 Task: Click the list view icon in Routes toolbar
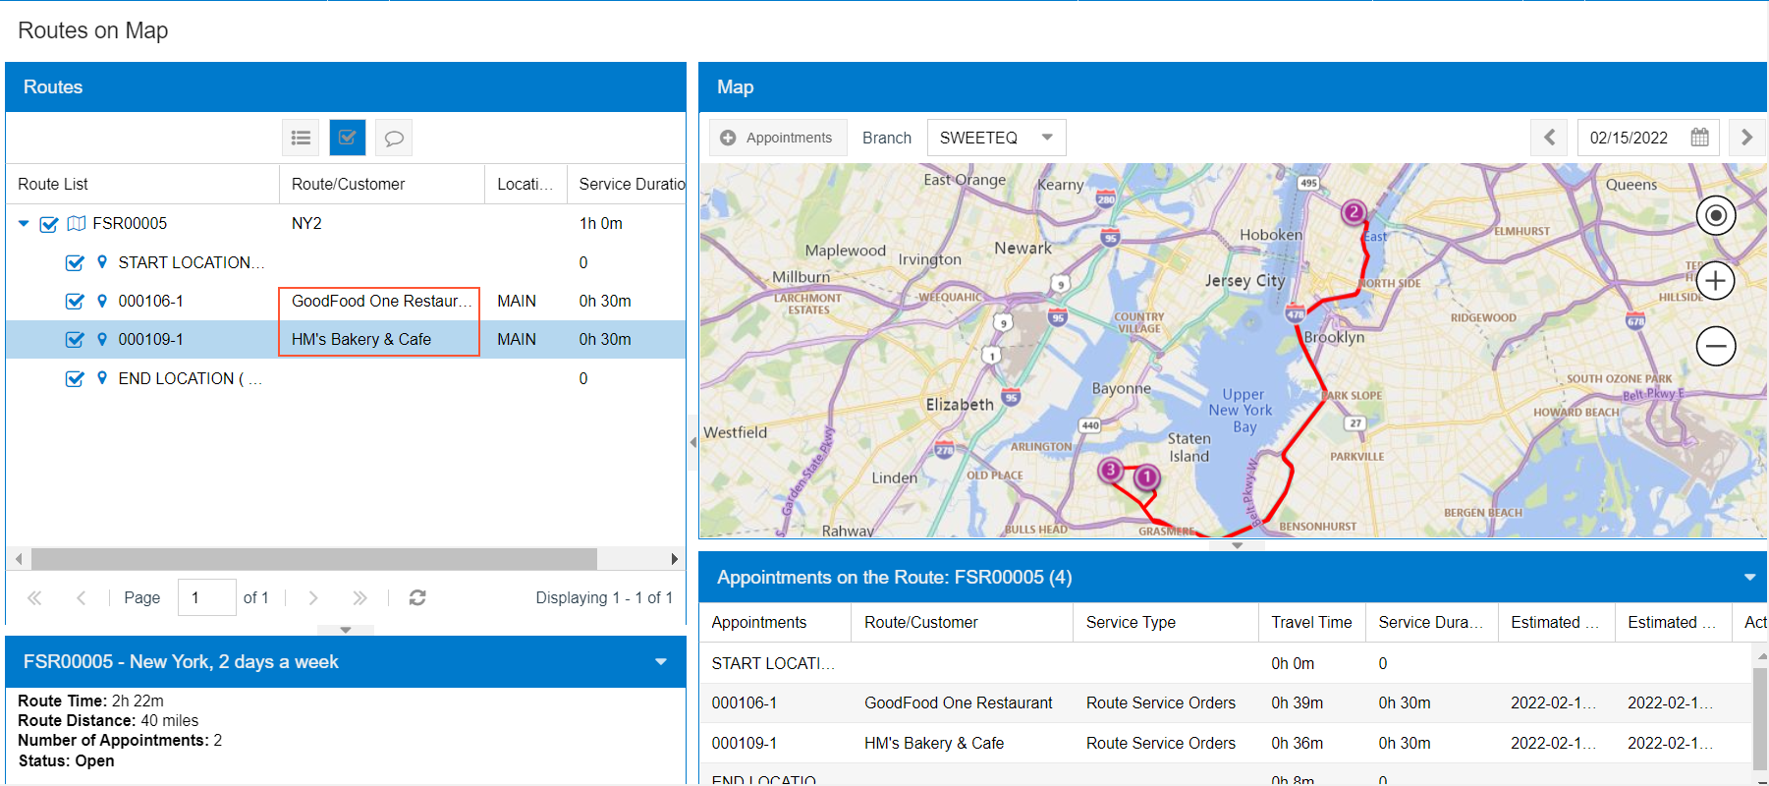coord(301,138)
